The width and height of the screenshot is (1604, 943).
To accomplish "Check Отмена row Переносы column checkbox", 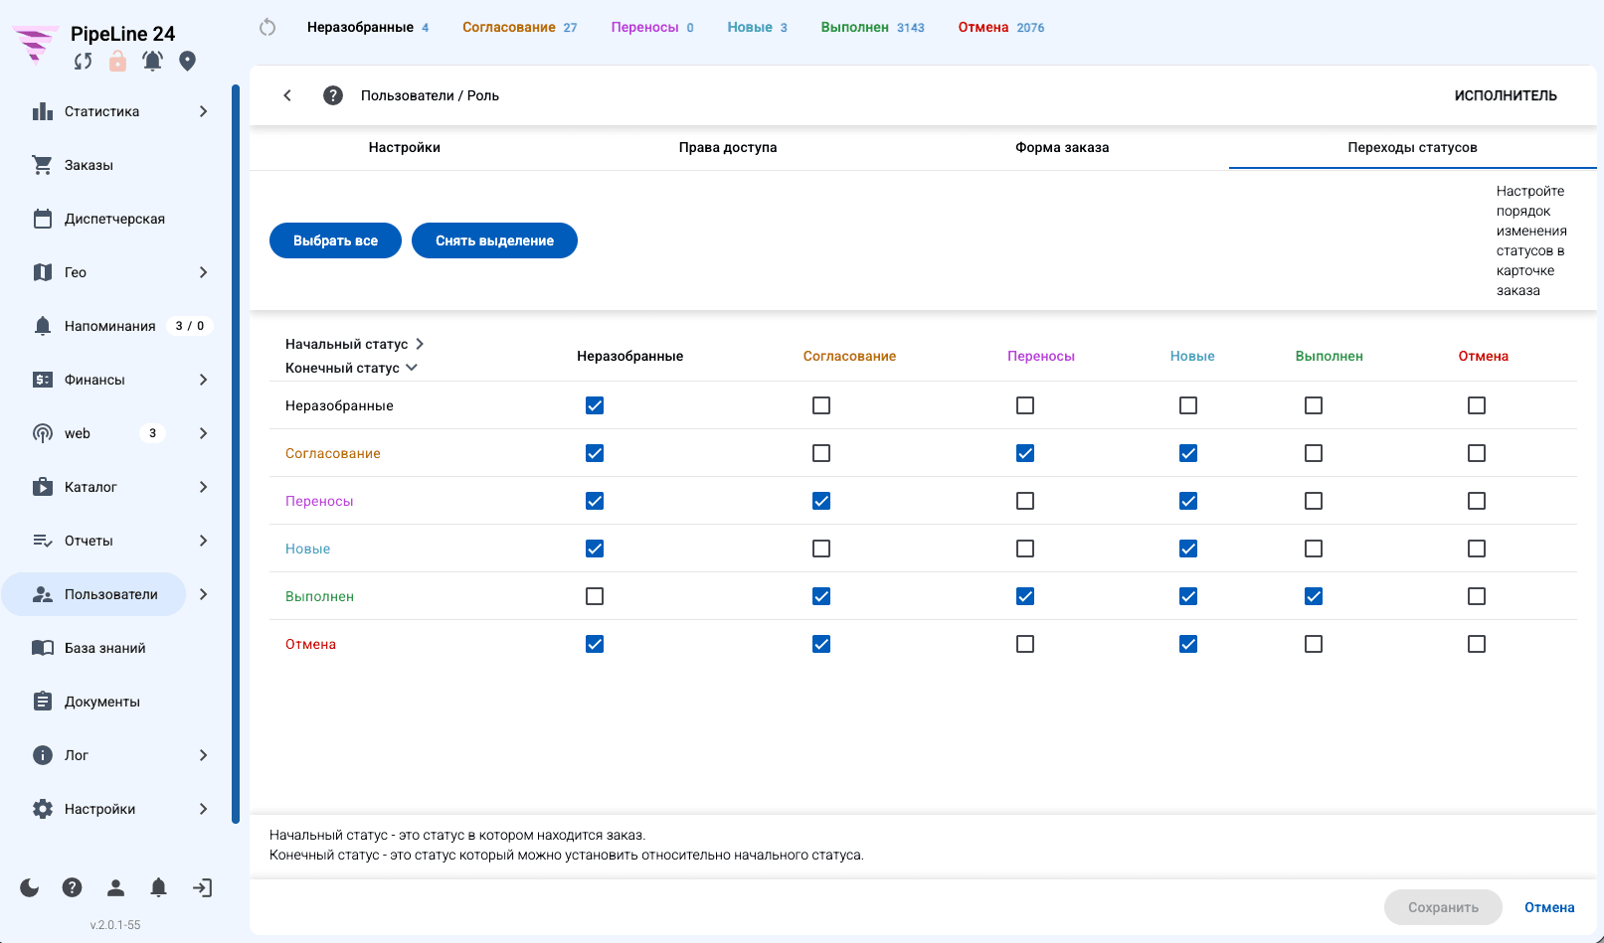I will [x=1025, y=644].
